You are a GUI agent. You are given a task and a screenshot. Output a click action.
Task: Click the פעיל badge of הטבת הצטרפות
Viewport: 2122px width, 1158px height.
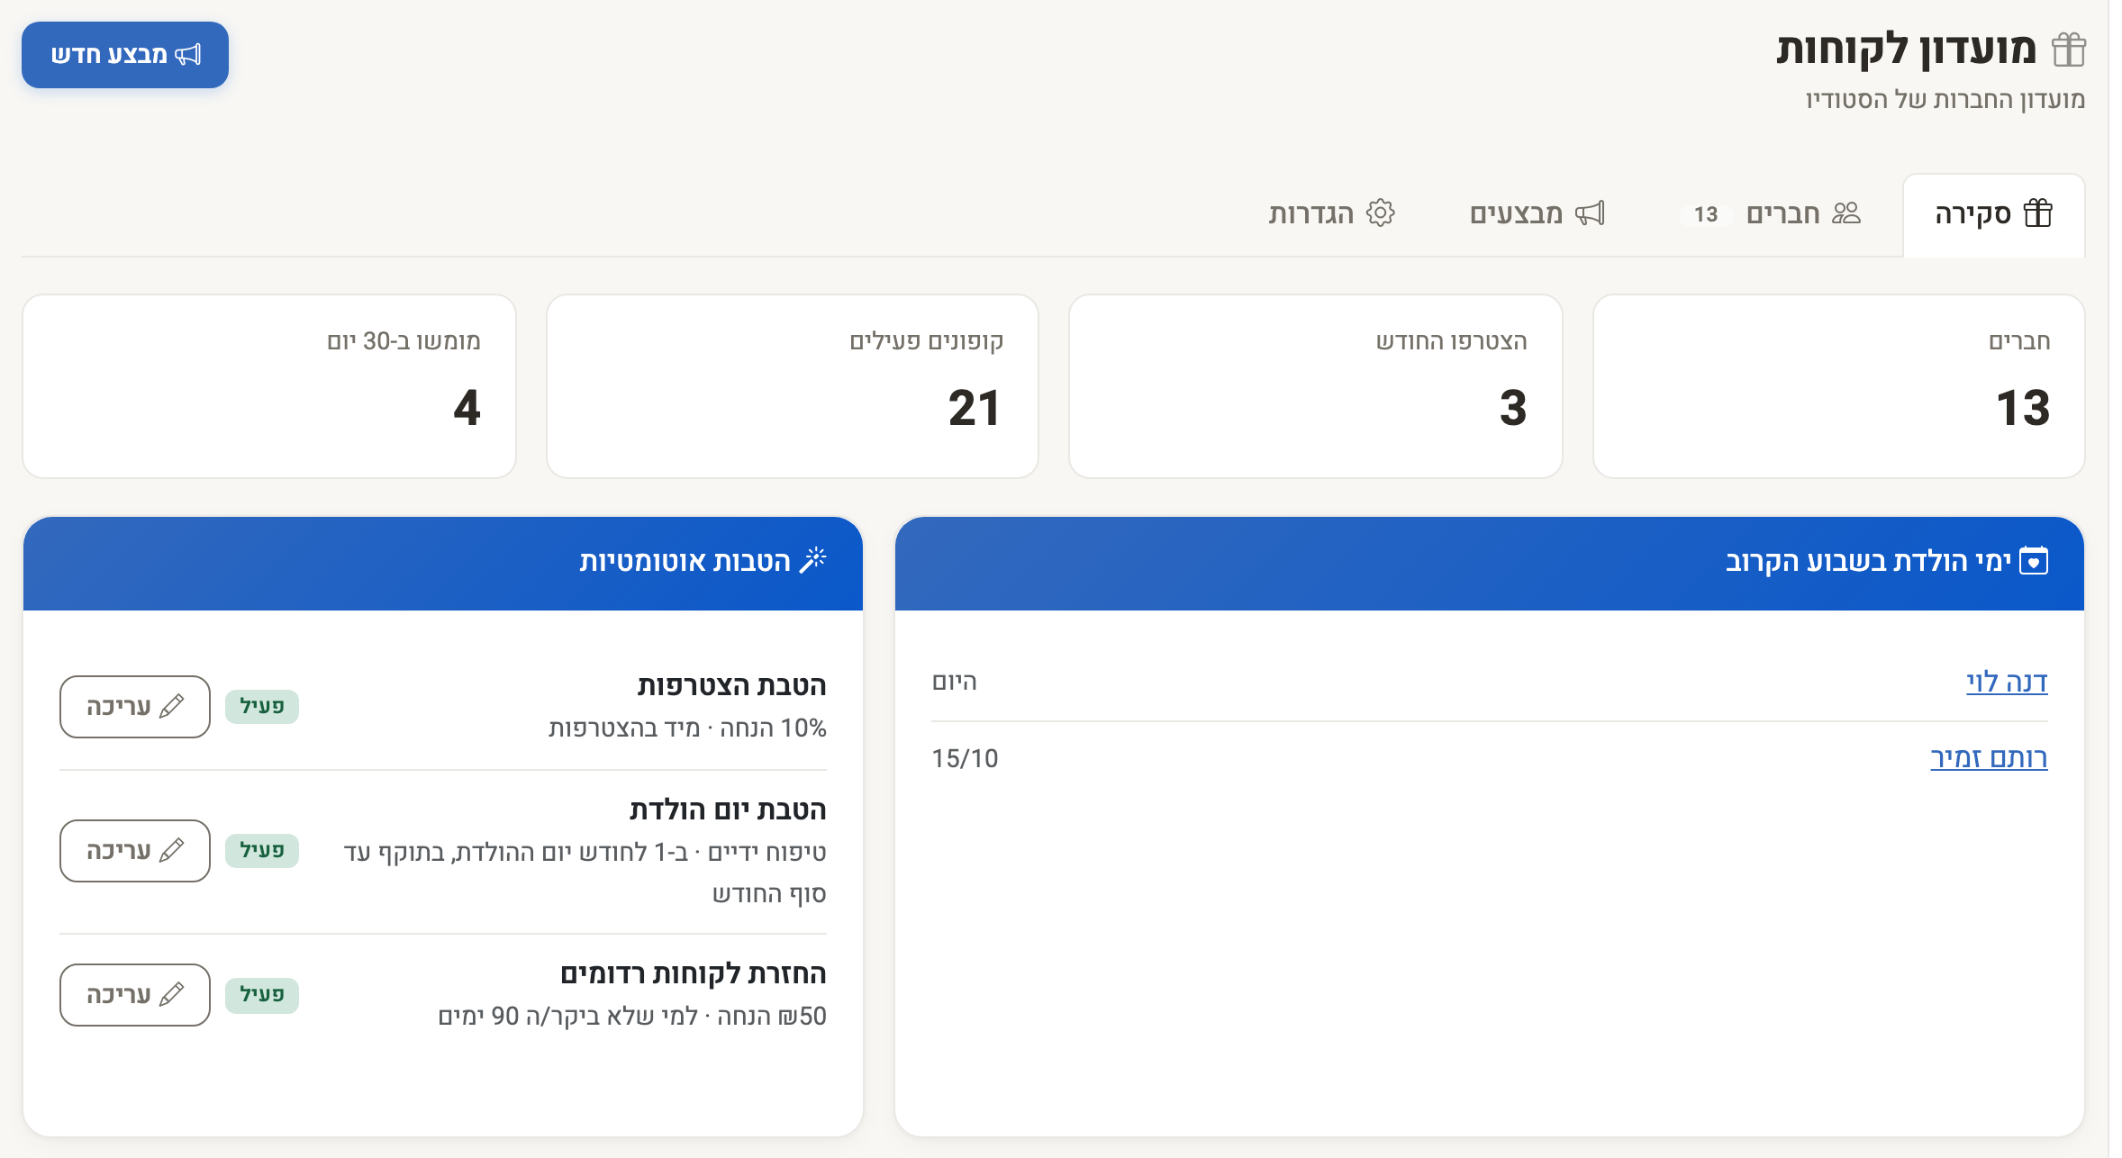coord(262,707)
